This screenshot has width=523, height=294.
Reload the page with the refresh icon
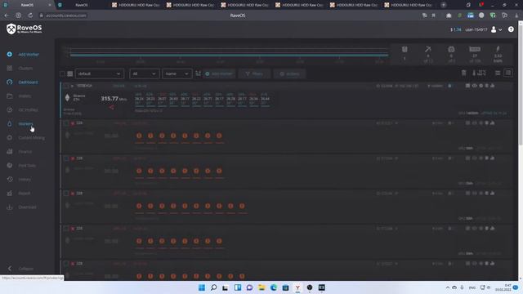pos(30,16)
